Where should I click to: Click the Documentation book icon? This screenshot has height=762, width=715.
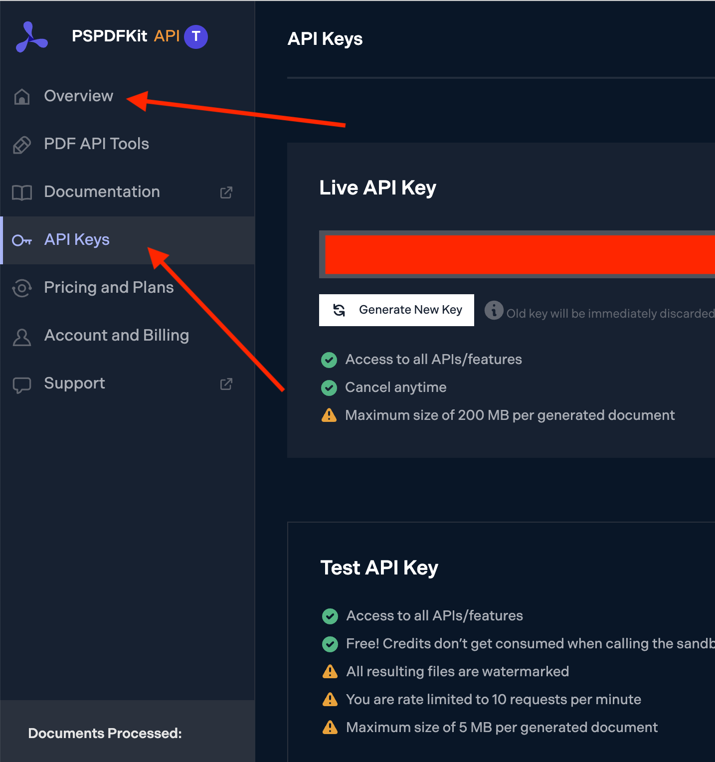(22, 192)
